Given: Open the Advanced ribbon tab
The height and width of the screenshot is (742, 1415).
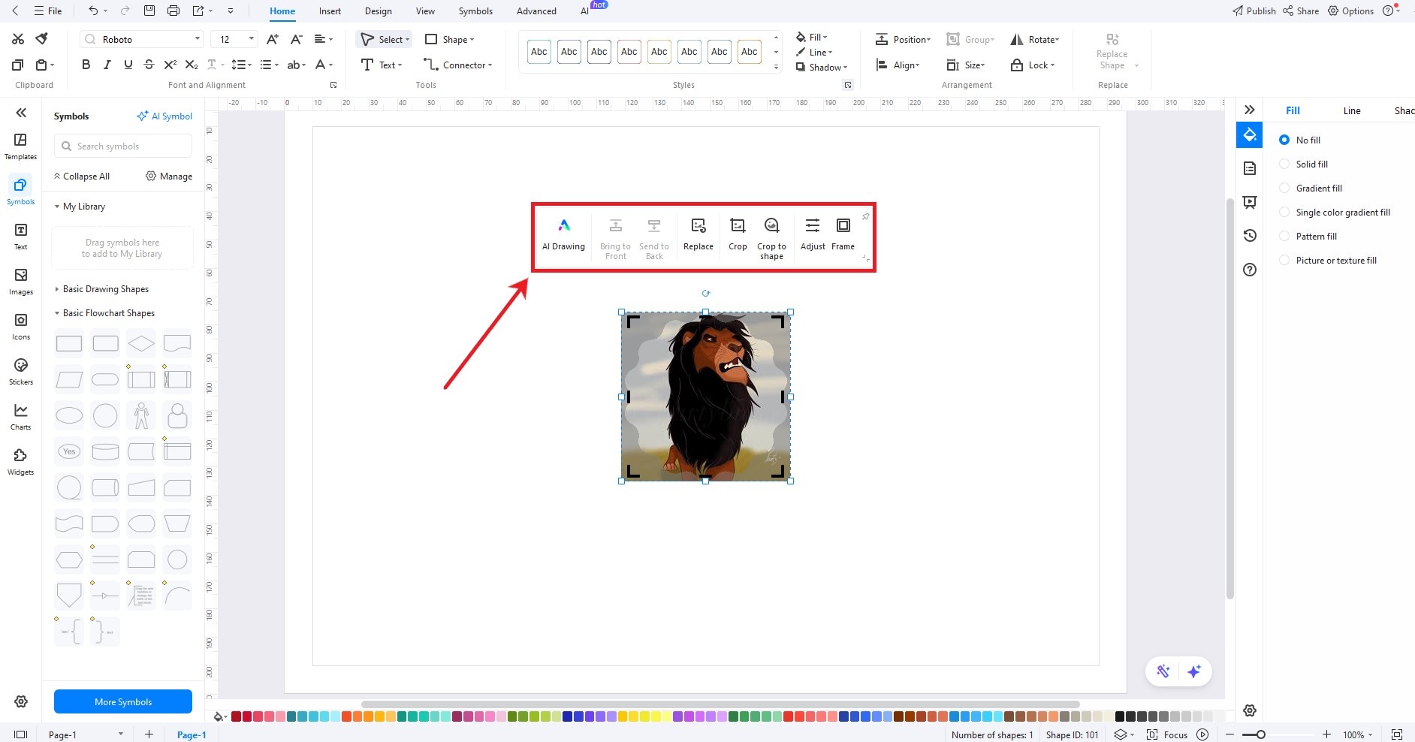Looking at the screenshot, I should (536, 11).
